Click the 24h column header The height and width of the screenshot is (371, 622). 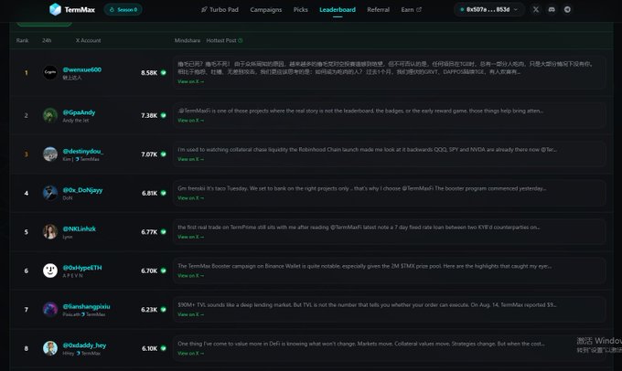(47, 40)
